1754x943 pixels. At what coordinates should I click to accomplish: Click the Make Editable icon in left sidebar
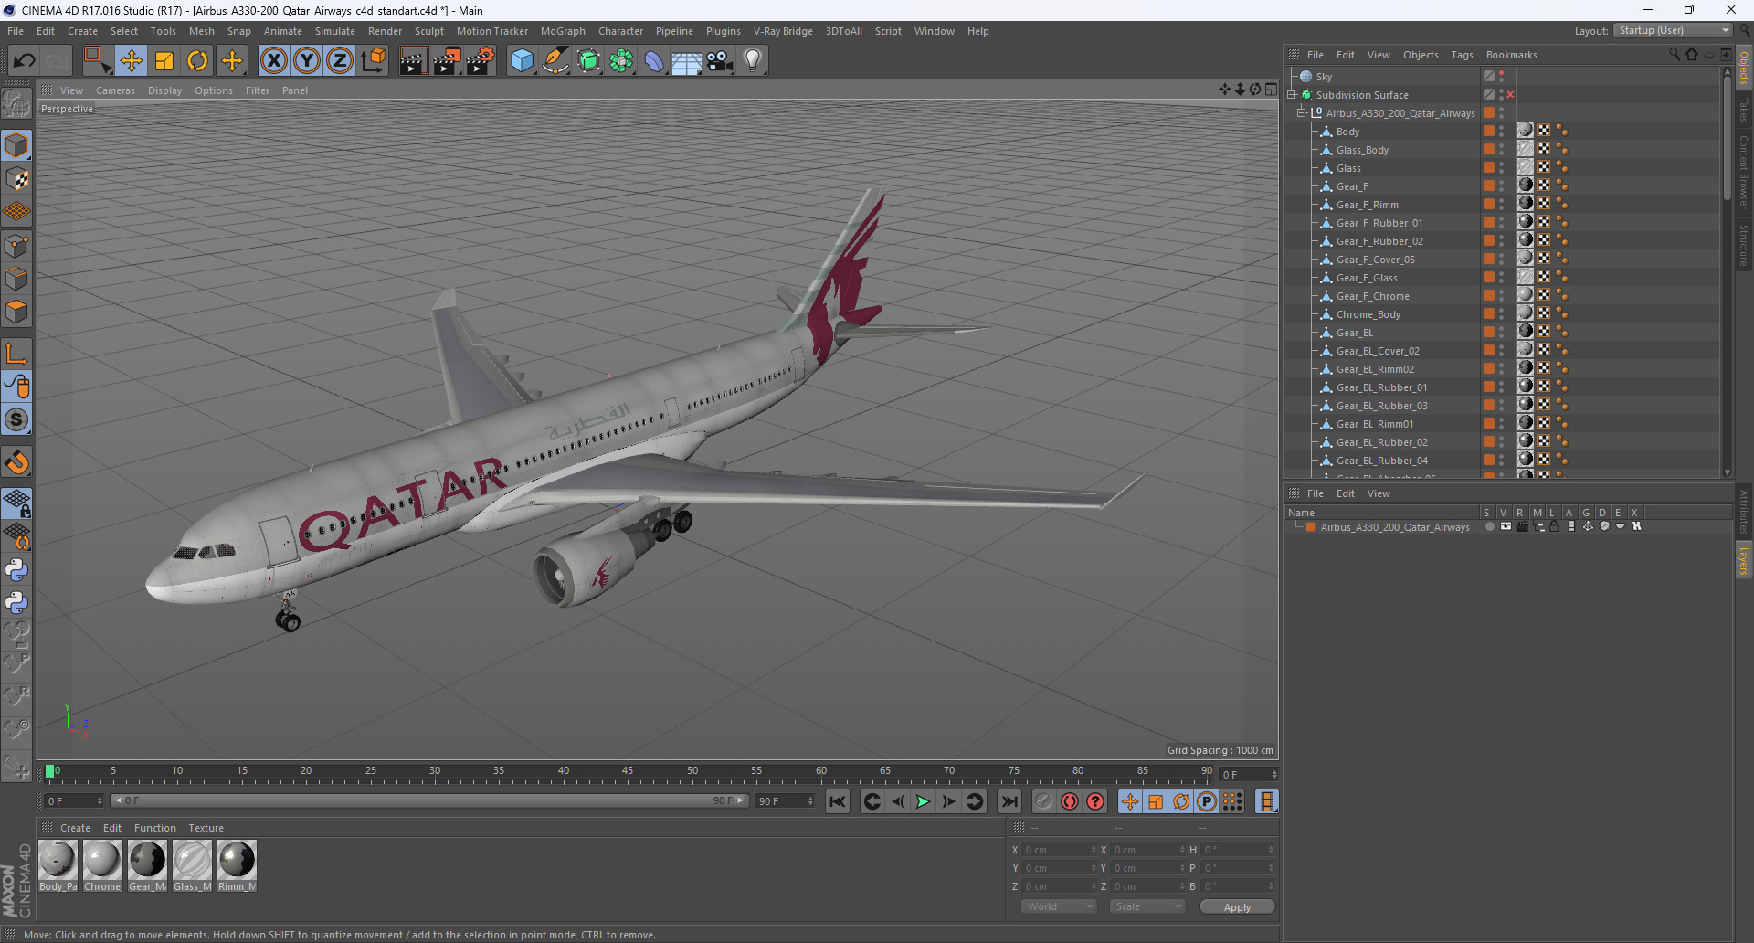click(x=16, y=103)
